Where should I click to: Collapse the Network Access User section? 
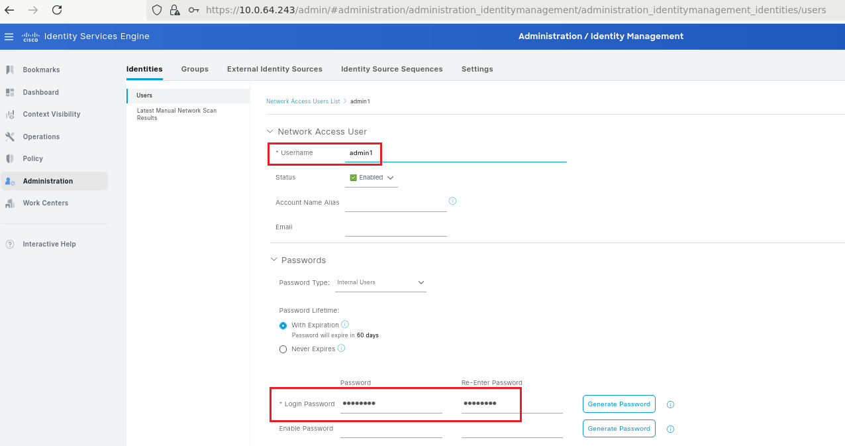(x=270, y=131)
